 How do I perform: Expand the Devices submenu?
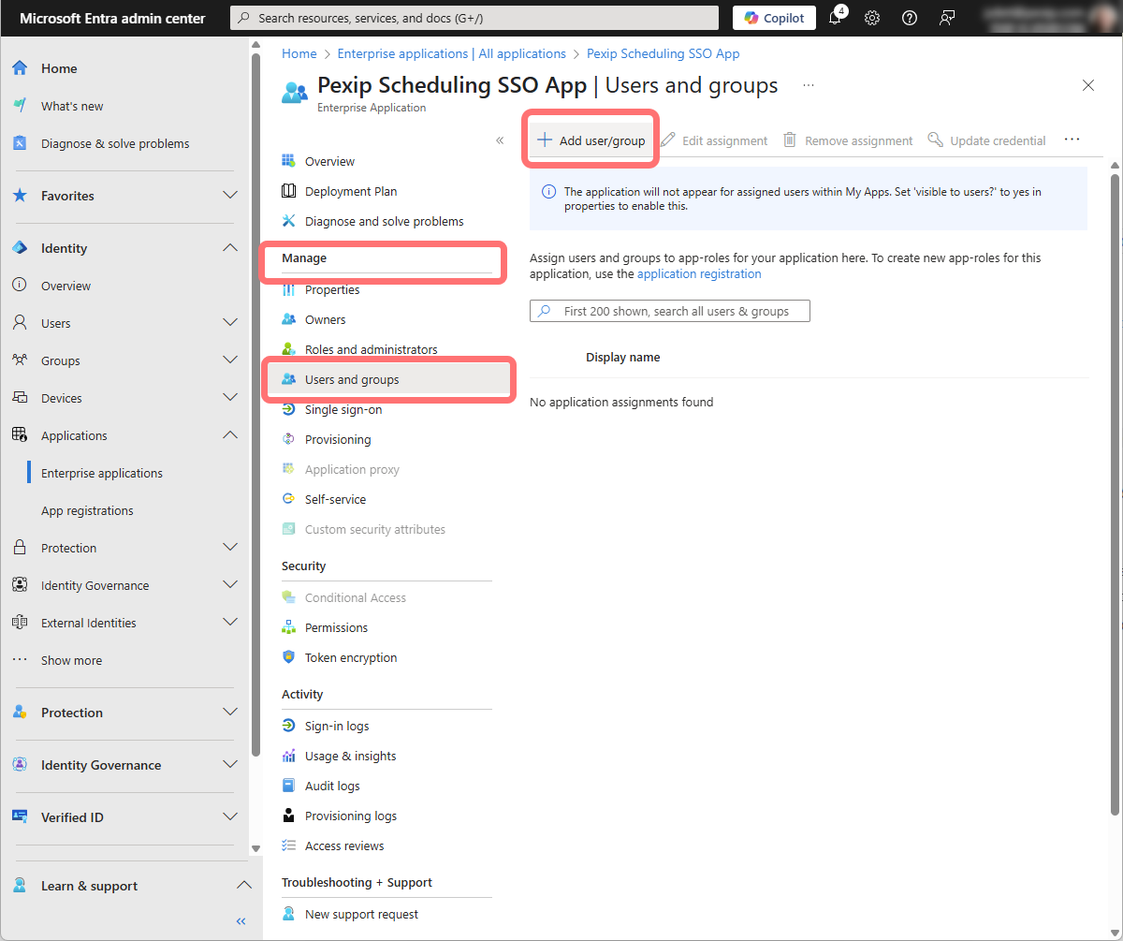[229, 398]
